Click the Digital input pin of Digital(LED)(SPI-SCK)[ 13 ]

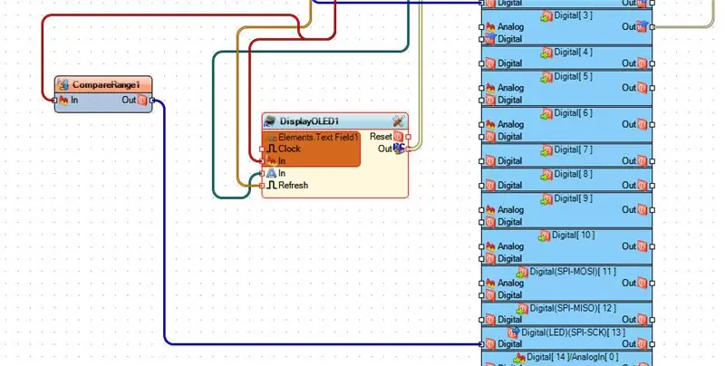pyautogui.click(x=481, y=344)
